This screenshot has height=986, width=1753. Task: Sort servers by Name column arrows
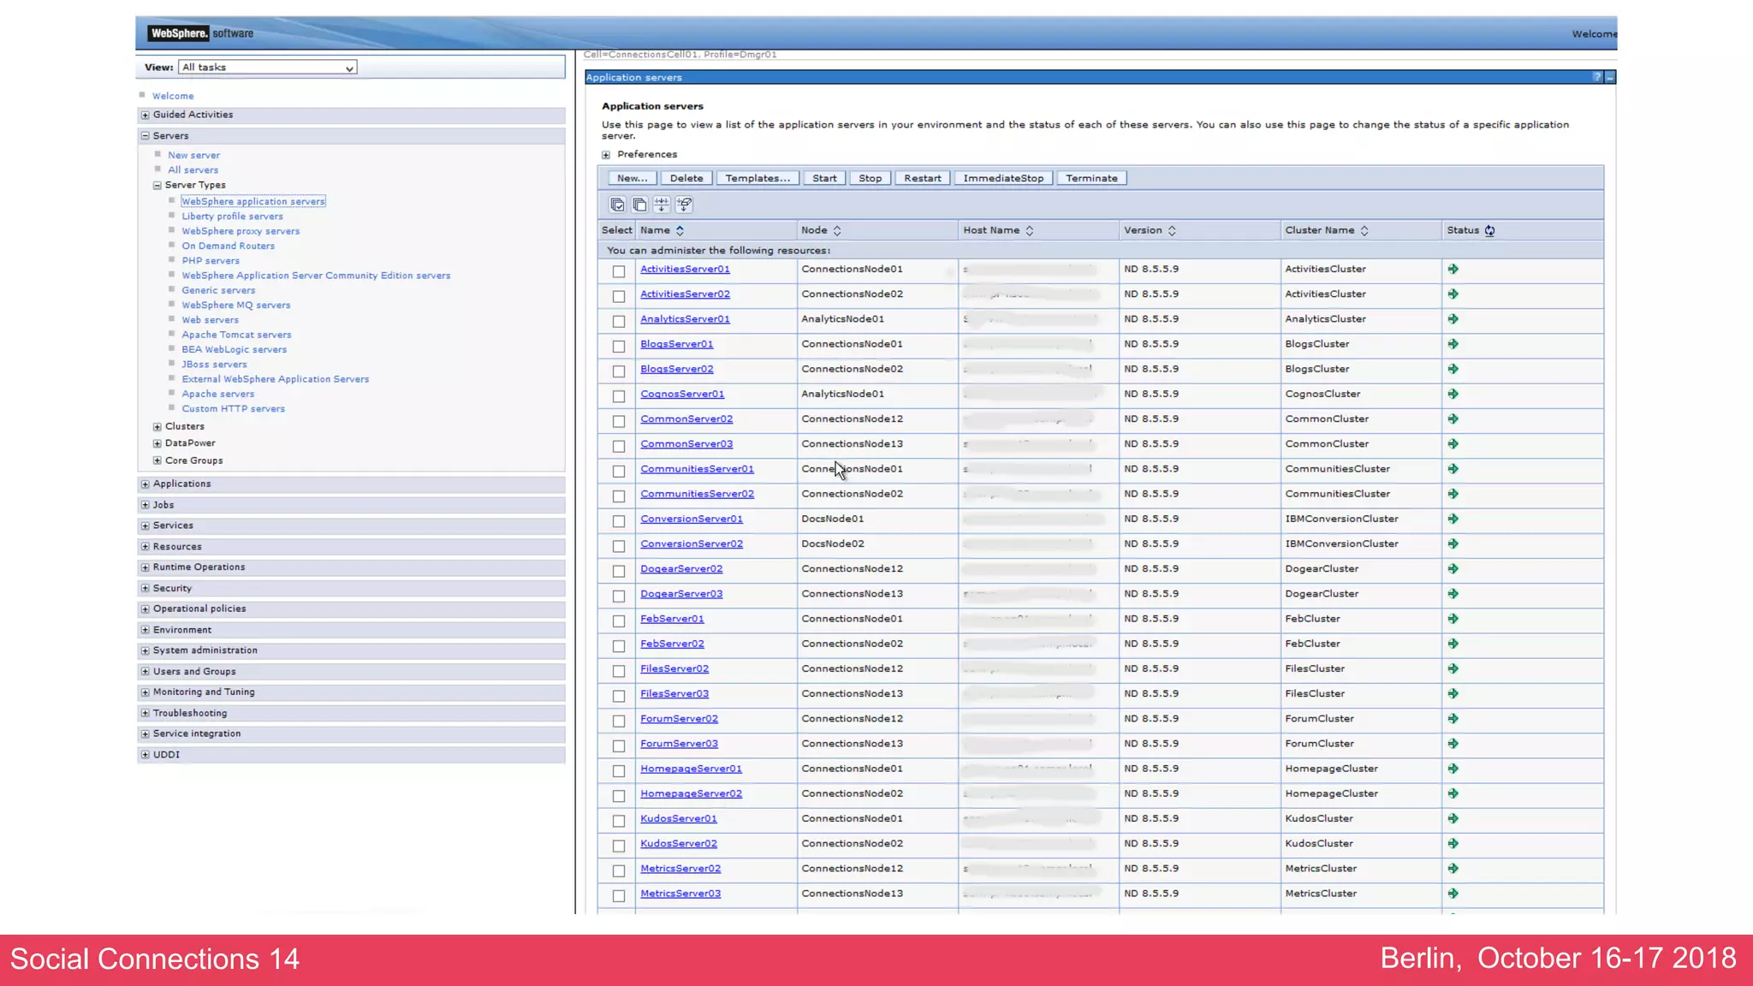tap(680, 231)
